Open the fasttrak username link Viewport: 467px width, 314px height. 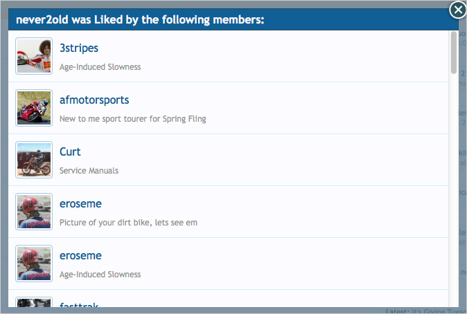click(x=80, y=304)
